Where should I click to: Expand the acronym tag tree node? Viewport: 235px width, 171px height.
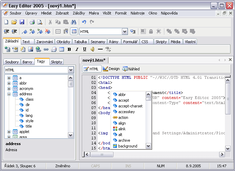tap(9, 89)
